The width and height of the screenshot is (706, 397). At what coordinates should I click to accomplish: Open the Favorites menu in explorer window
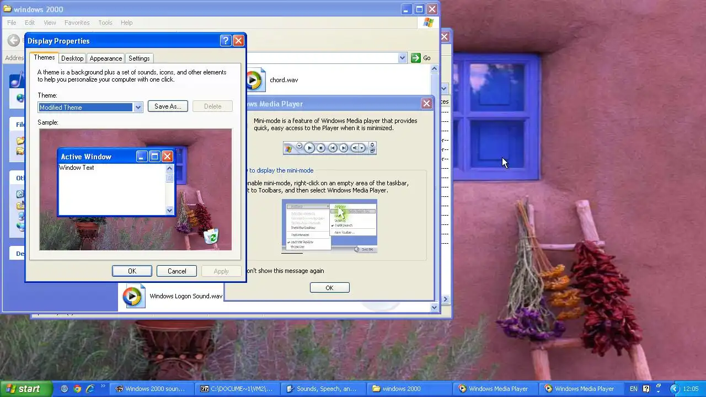coord(77,23)
